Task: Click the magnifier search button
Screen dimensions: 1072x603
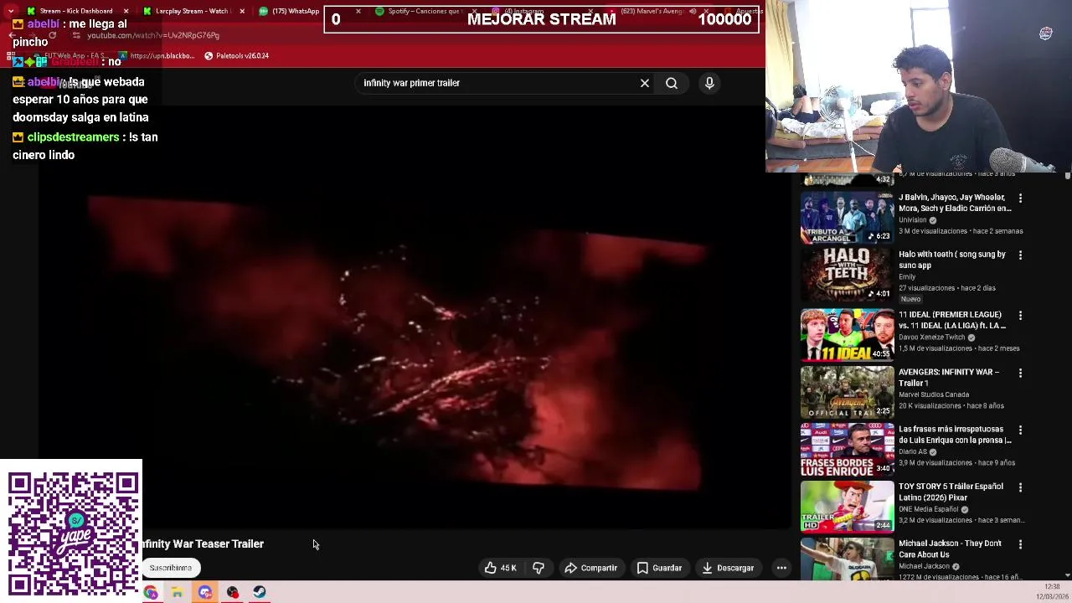Action: click(672, 83)
